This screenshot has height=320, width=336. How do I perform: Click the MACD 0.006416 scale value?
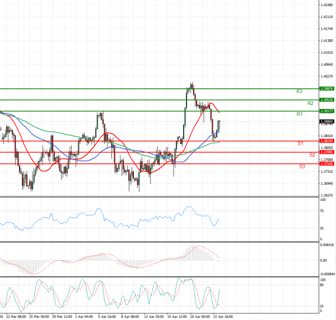click(x=327, y=245)
